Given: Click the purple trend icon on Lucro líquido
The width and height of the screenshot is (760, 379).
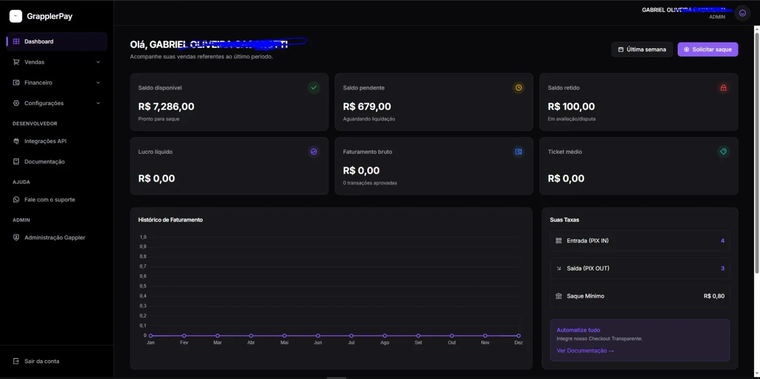Looking at the screenshot, I should click(314, 152).
